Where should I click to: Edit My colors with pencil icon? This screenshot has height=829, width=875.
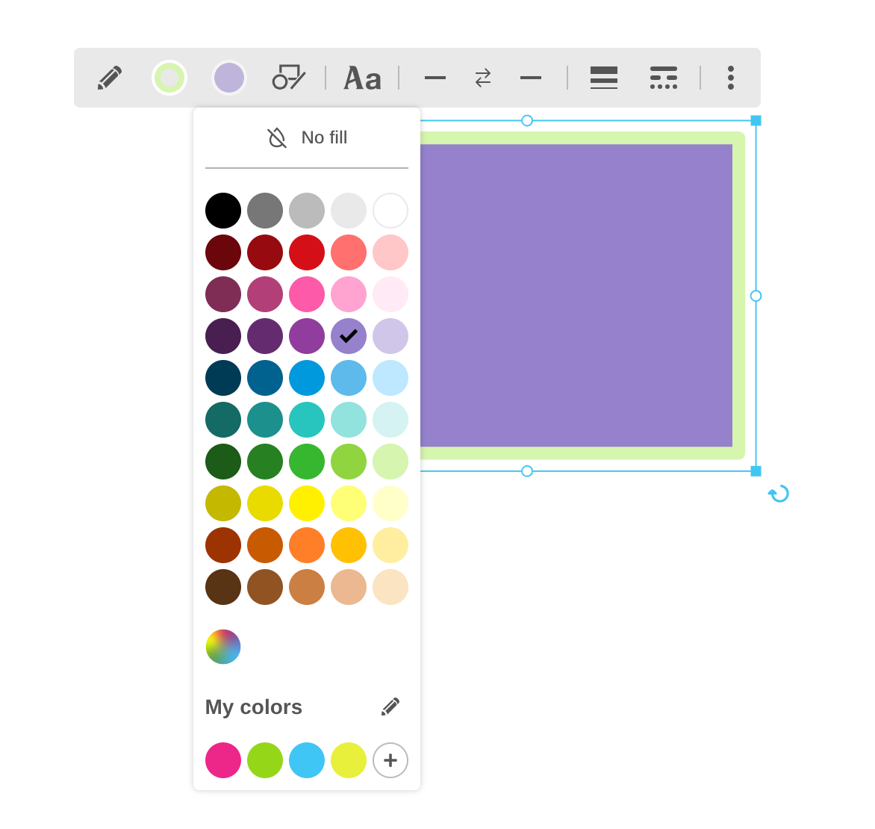coord(390,707)
